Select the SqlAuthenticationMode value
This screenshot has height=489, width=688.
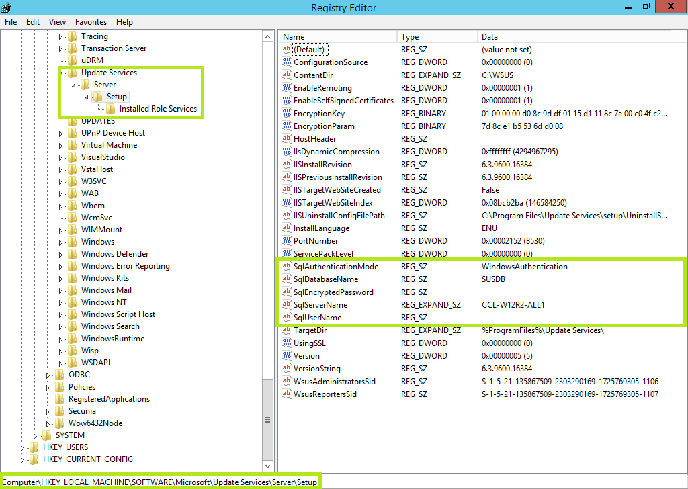click(x=336, y=266)
